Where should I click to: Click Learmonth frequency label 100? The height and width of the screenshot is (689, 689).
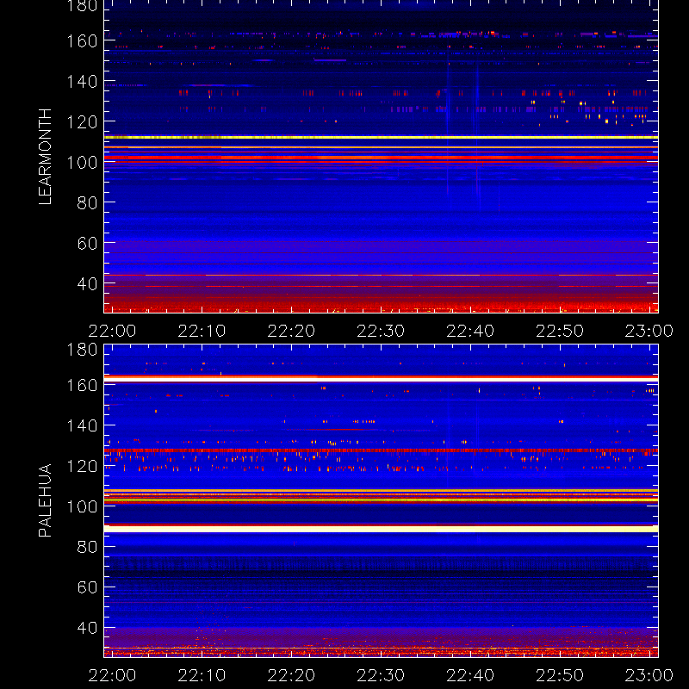pyautogui.click(x=82, y=163)
